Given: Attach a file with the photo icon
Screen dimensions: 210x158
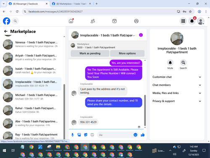Looking at the screenshot, I should click(x=79, y=135).
